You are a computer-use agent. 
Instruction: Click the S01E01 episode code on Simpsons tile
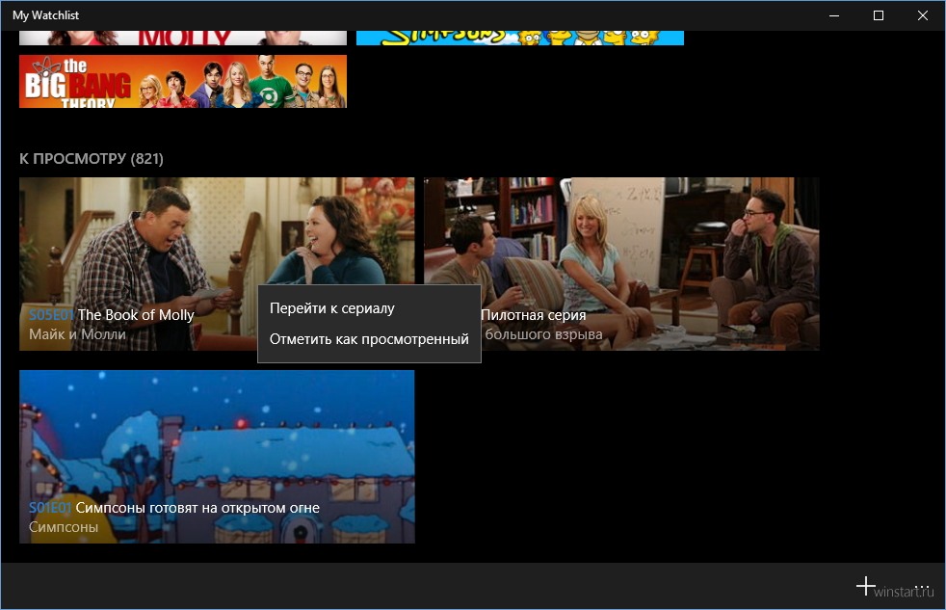[50, 508]
